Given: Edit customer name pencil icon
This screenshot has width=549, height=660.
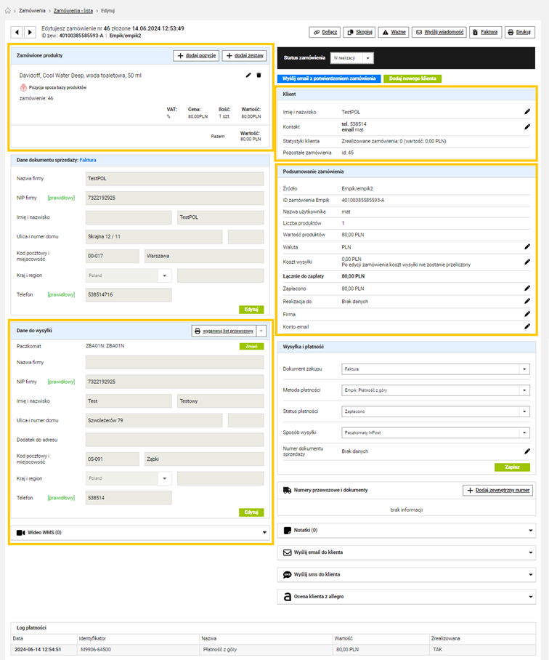Looking at the screenshot, I should coord(527,112).
